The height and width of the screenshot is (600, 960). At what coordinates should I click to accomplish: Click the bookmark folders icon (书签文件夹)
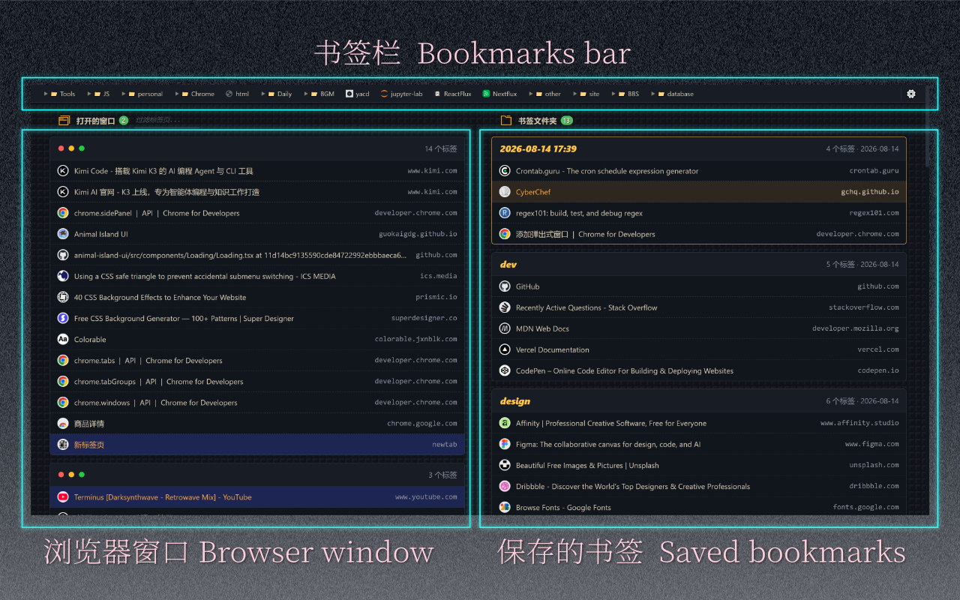coord(506,120)
